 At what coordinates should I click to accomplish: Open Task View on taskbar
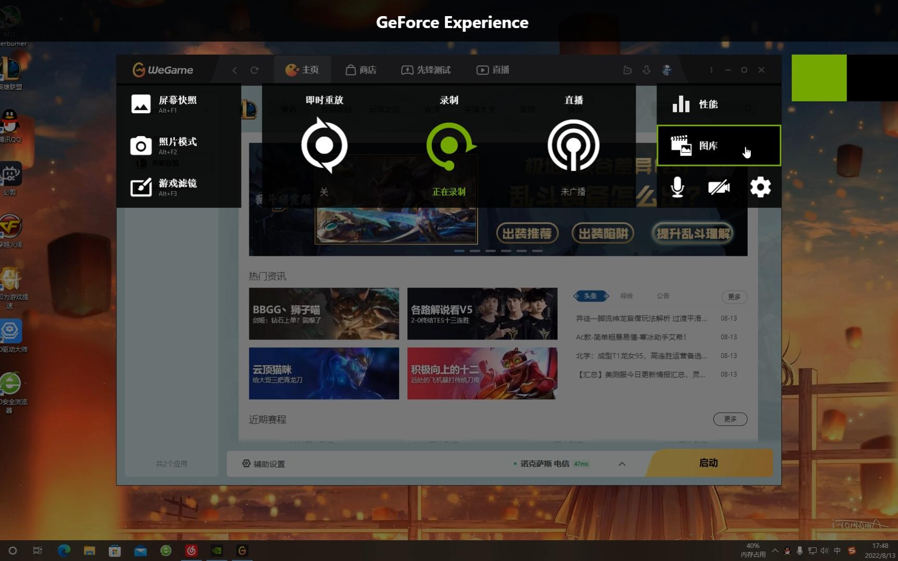[x=37, y=551]
